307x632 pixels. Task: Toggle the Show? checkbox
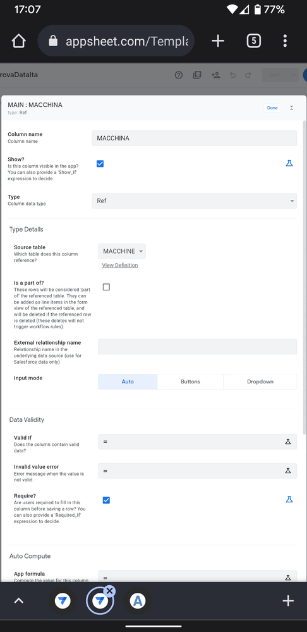(100, 164)
